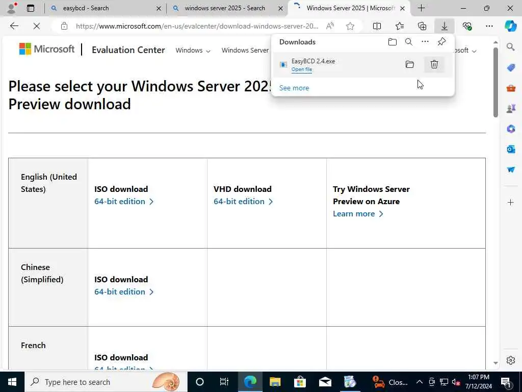Screen dimensions: 522x392
Task: Open Mail app from the taskbar
Action: [x=325, y=382]
